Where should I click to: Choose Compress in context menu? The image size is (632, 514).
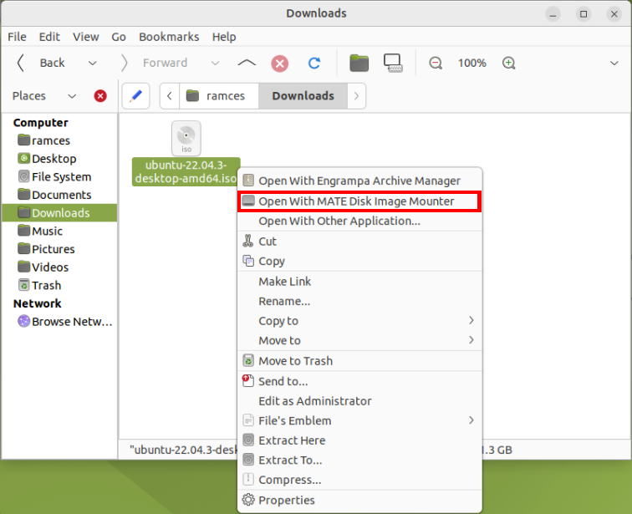359,480
